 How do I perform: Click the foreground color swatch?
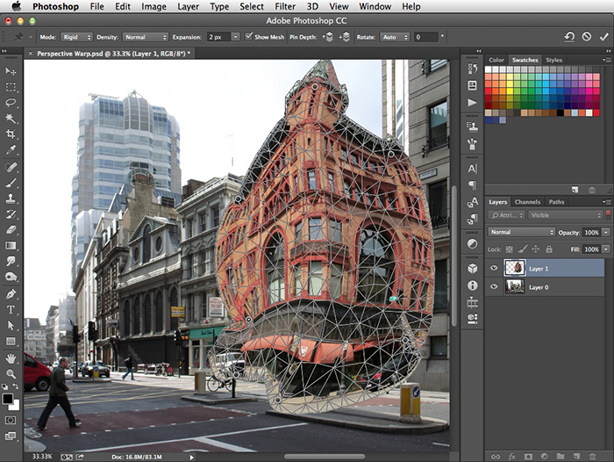click(8, 398)
